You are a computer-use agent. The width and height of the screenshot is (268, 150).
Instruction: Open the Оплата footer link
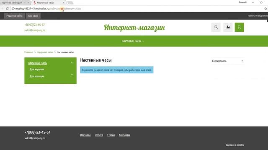click(99, 135)
